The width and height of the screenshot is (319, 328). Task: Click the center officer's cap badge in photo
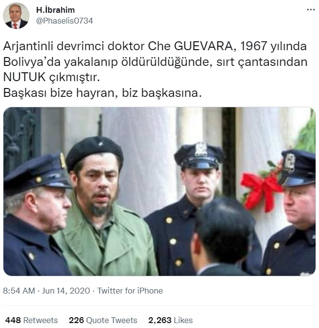pyautogui.click(x=201, y=149)
